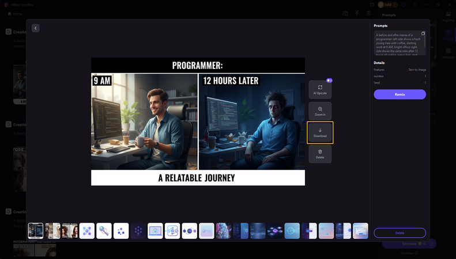Screen dimensions: 456x259
Task: Select the colorful neon cyberpunk thumbnail
Action: coord(224,231)
